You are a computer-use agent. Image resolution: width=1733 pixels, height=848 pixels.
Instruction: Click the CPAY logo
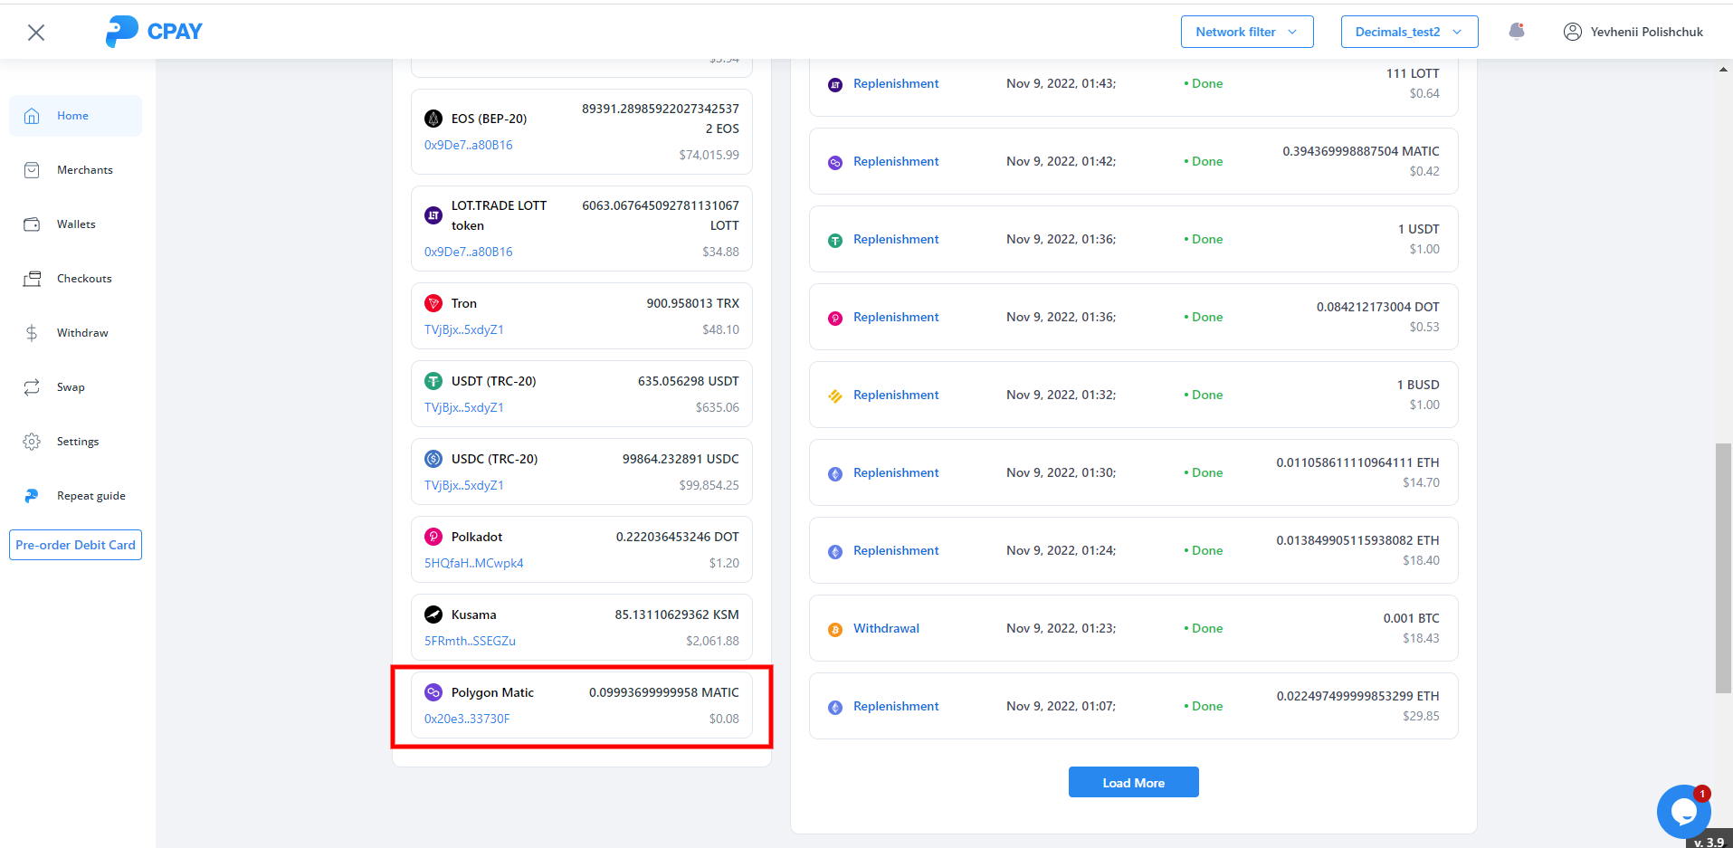154,32
